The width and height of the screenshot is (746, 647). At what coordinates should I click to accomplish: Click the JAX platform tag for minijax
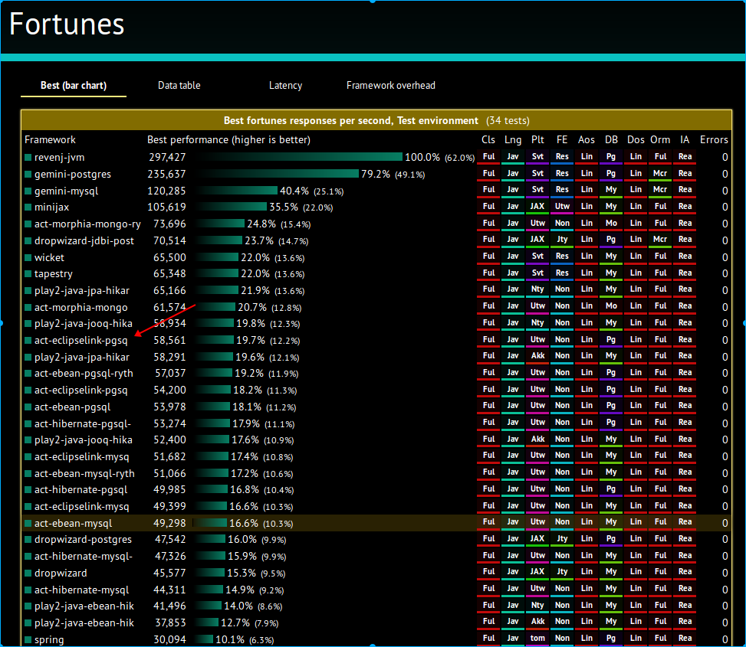pos(537,206)
